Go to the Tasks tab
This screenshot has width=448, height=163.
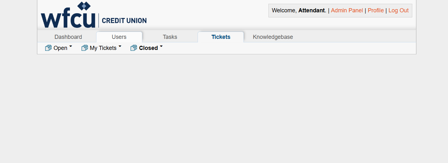click(170, 37)
